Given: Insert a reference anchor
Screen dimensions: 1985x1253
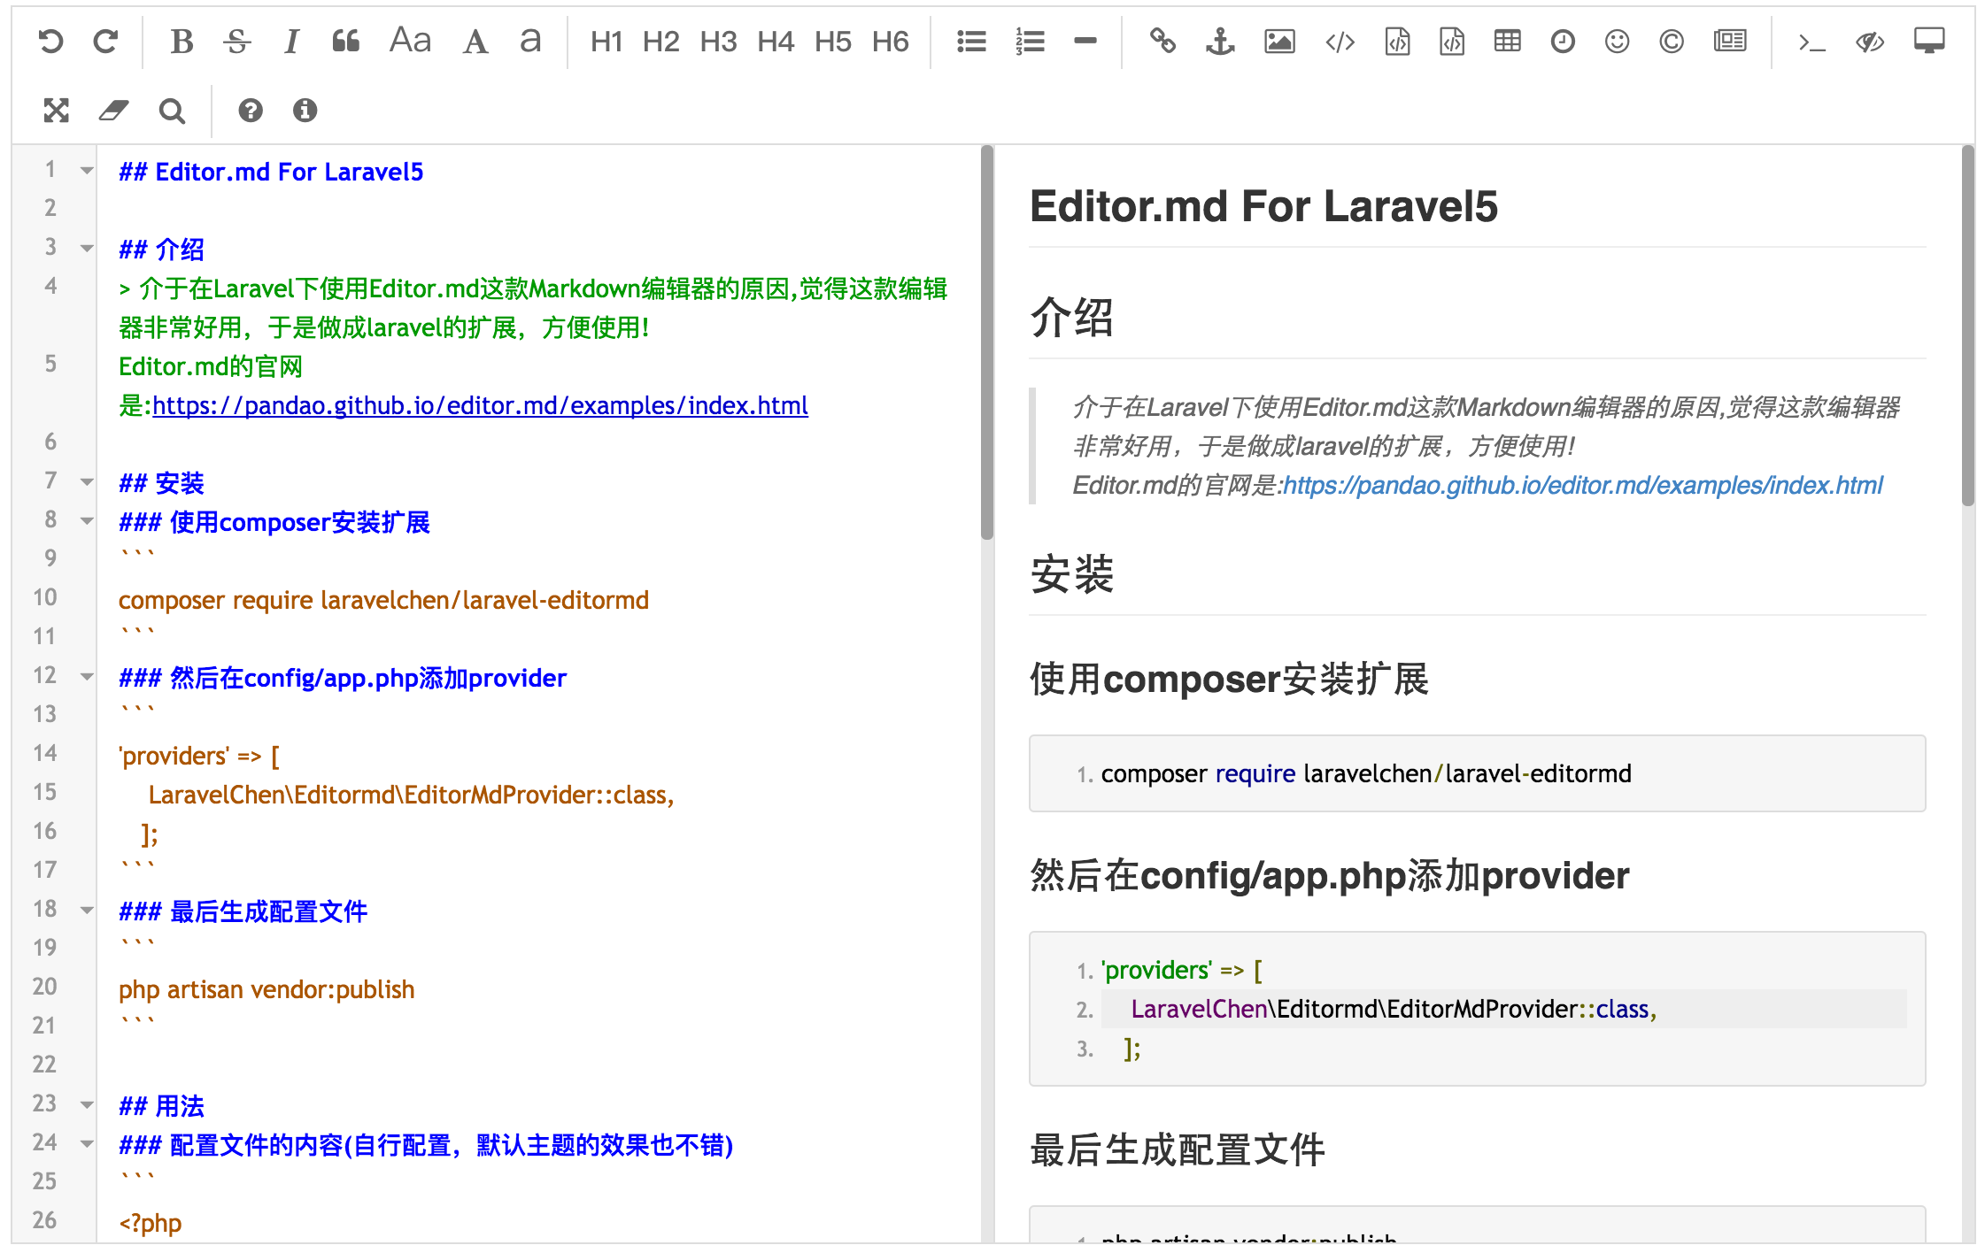Looking at the screenshot, I should [x=1220, y=42].
